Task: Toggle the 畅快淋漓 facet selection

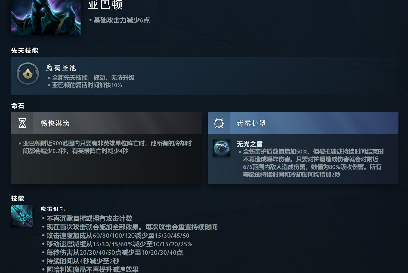Action: pos(106,123)
